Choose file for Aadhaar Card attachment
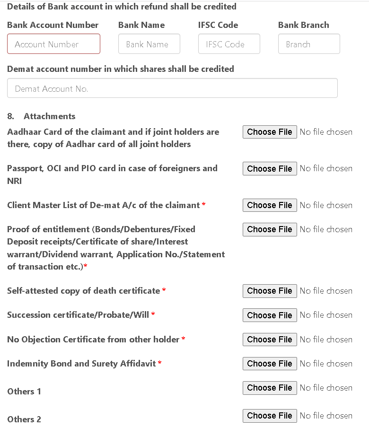This screenshot has height=436, width=369. [x=270, y=132]
